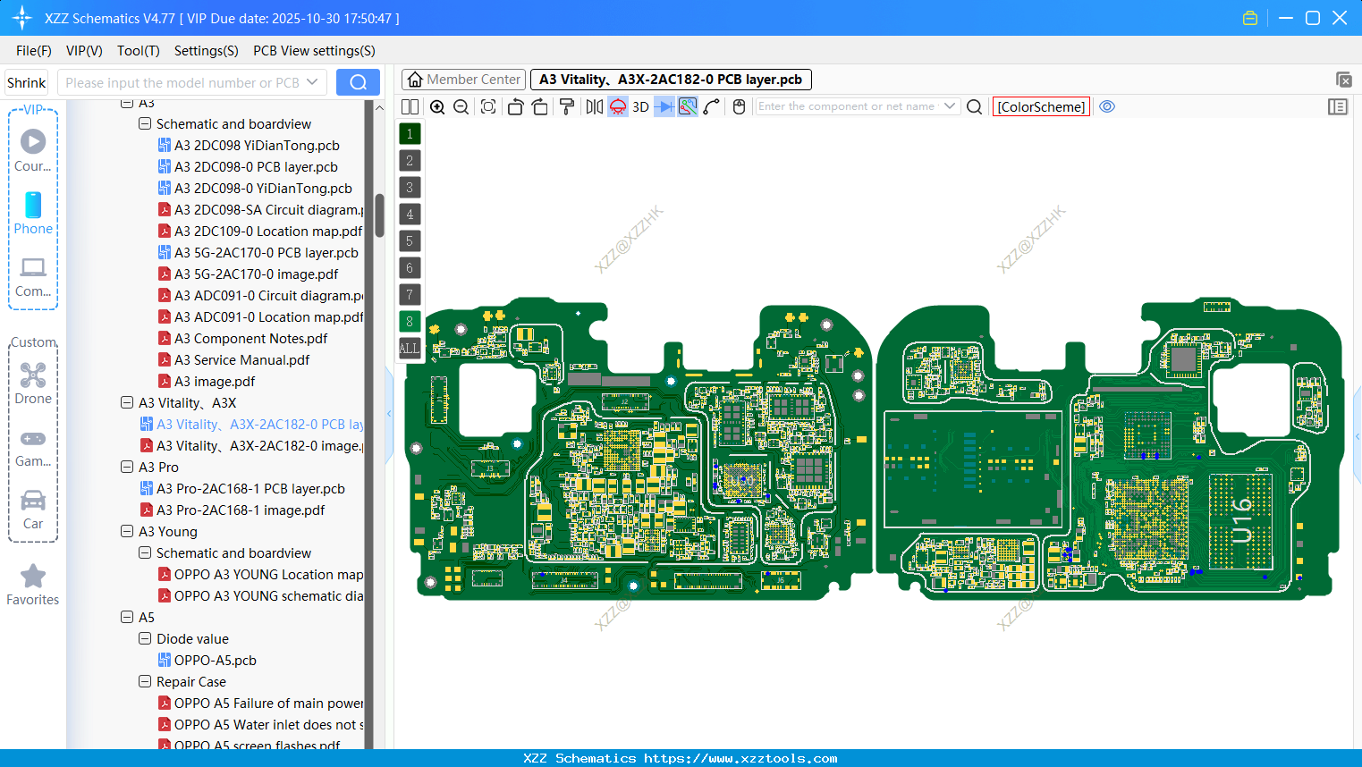Click the mirror flip board icon

594,107
